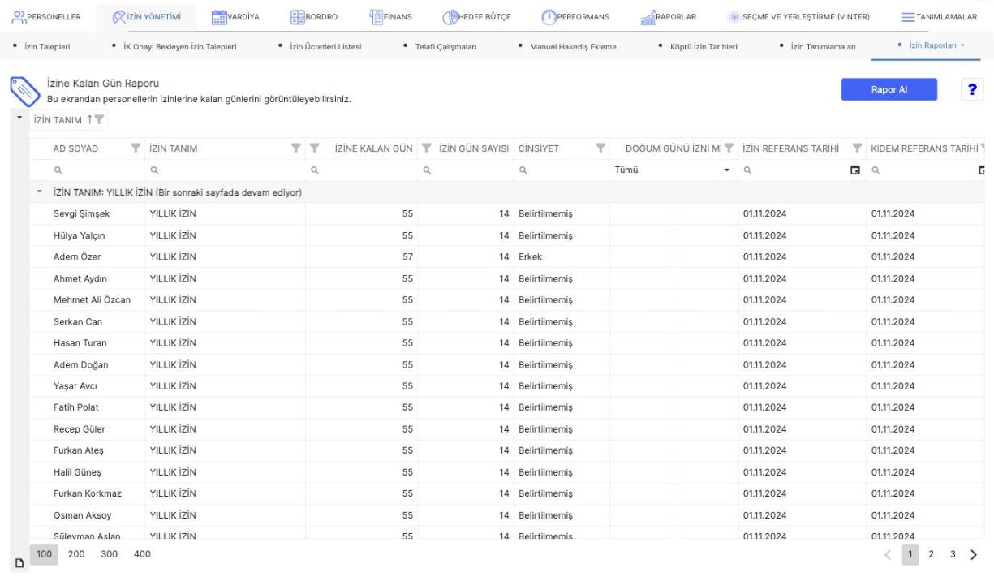Screen dimensions: 994x581
Task: Open calendar picker for İZİN REFERANS TARİHİ filter
Action: click(x=854, y=171)
